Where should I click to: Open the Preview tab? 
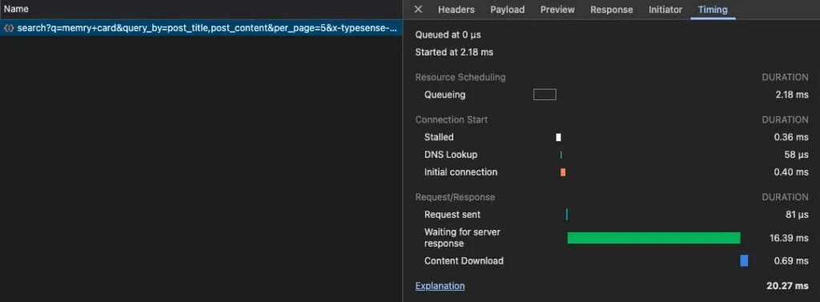click(x=557, y=10)
